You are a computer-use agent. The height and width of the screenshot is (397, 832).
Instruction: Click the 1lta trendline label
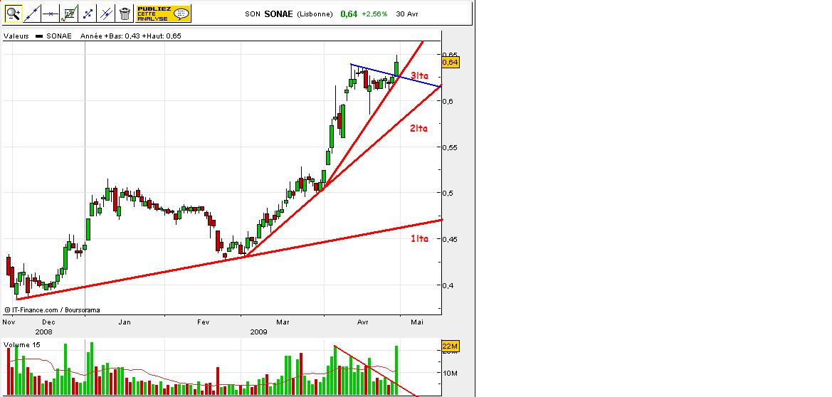pyautogui.click(x=419, y=239)
